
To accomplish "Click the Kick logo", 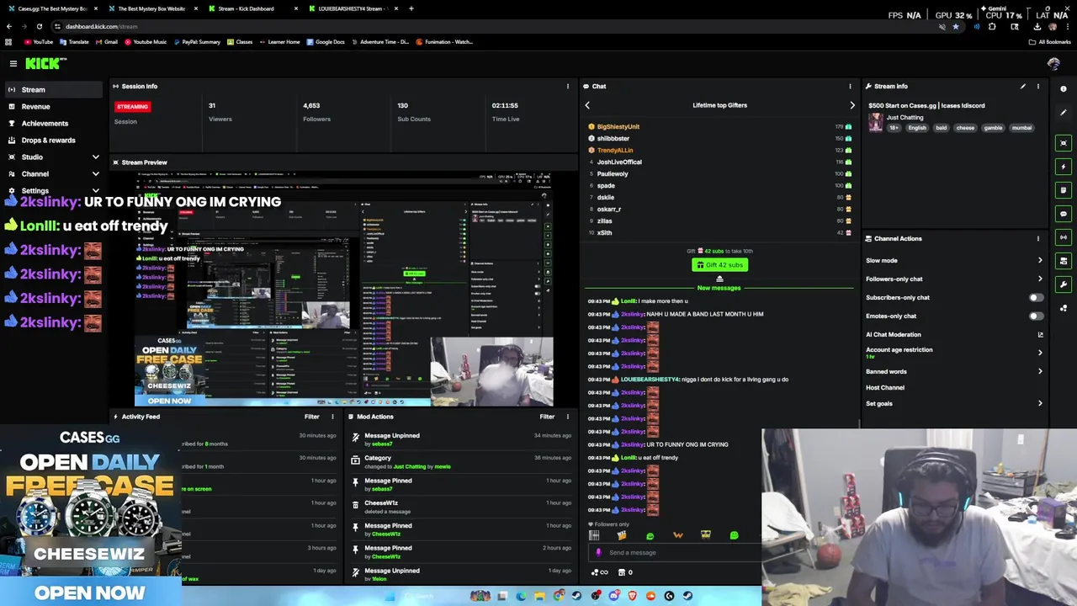I will (x=45, y=63).
